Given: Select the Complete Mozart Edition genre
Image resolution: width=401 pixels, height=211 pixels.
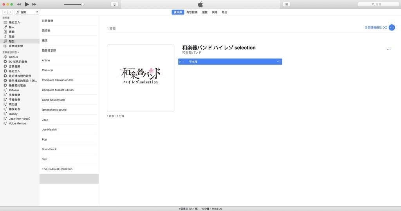Looking at the screenshot, I should pyautogui.click(x=69, y=90).
